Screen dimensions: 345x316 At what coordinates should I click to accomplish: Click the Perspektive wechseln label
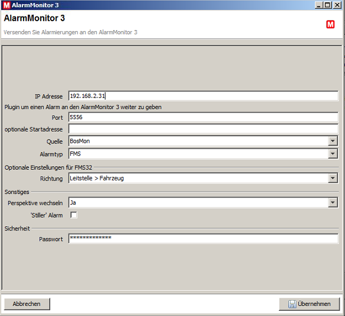tap(35, 203)
